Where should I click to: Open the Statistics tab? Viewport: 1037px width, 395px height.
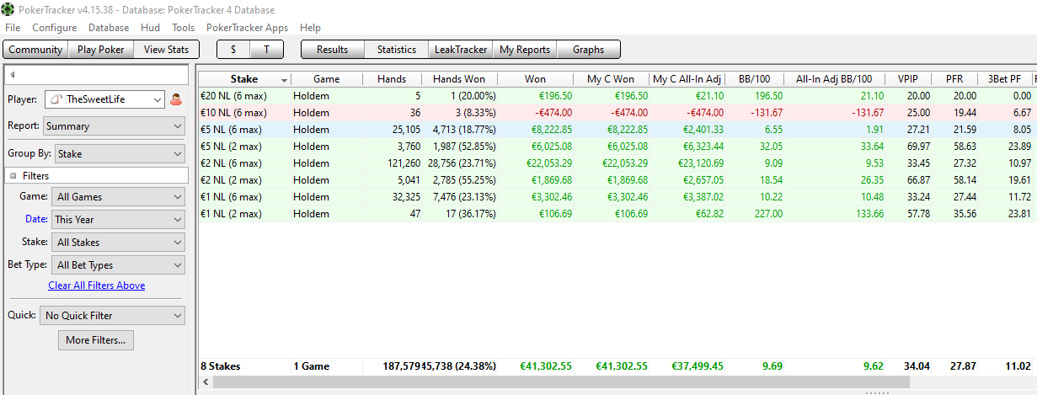click(x=397, y=50)
